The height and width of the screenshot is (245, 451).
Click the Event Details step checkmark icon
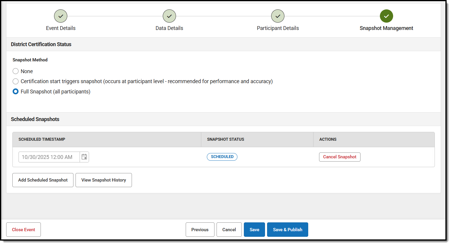(x=61, y=16)
